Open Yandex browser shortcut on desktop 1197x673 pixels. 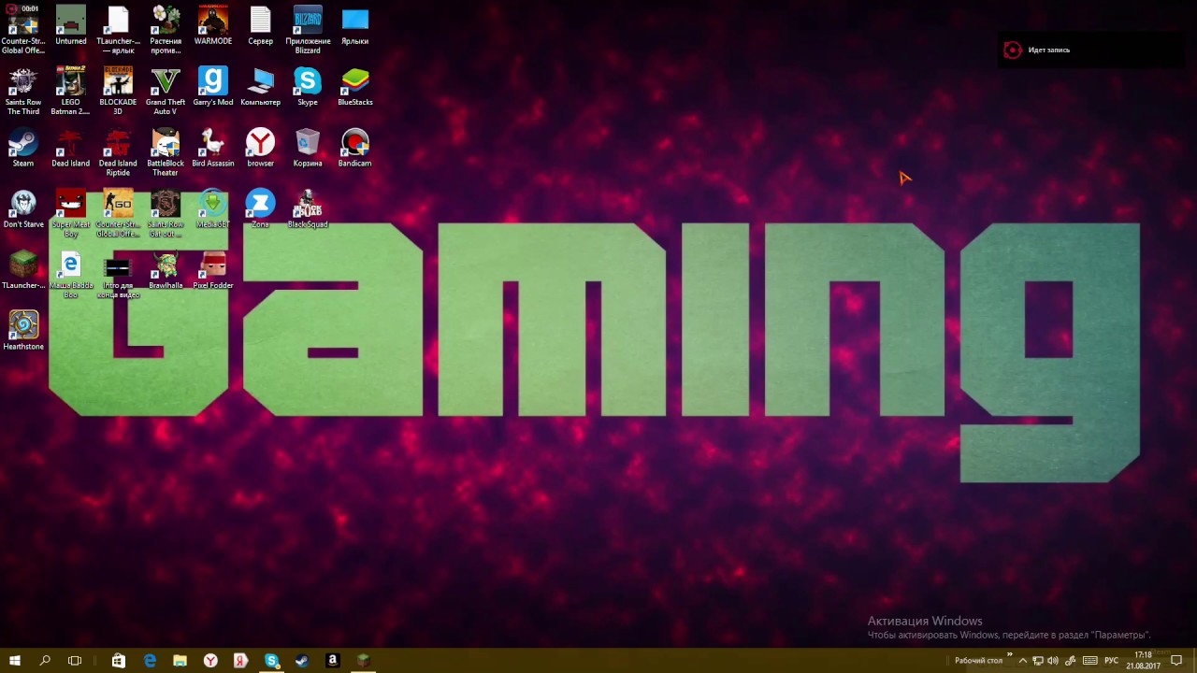pos(260,148)
